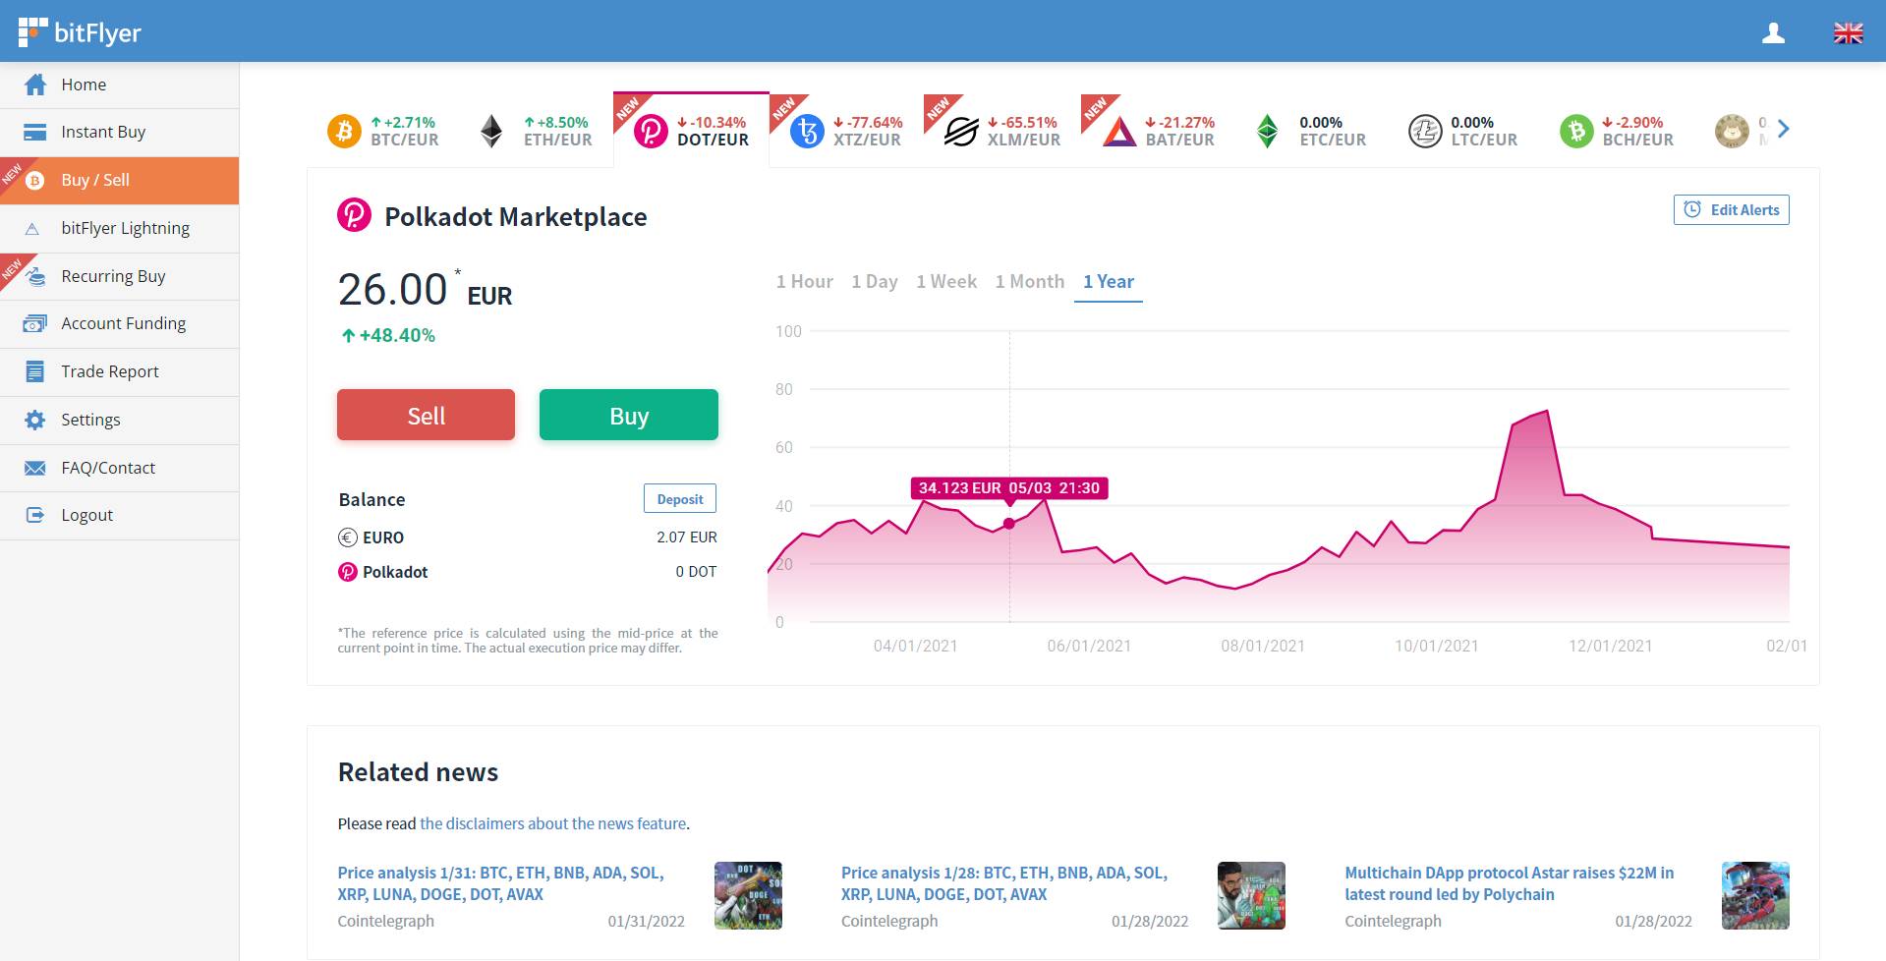Screen dimensions: 1886x961
Task: Click the 2.07 EUR balance value
Action: coord(687,537)
